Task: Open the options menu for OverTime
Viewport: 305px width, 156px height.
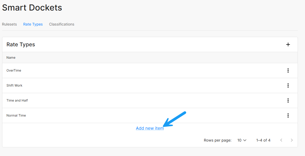Action: tap(288, 71)
